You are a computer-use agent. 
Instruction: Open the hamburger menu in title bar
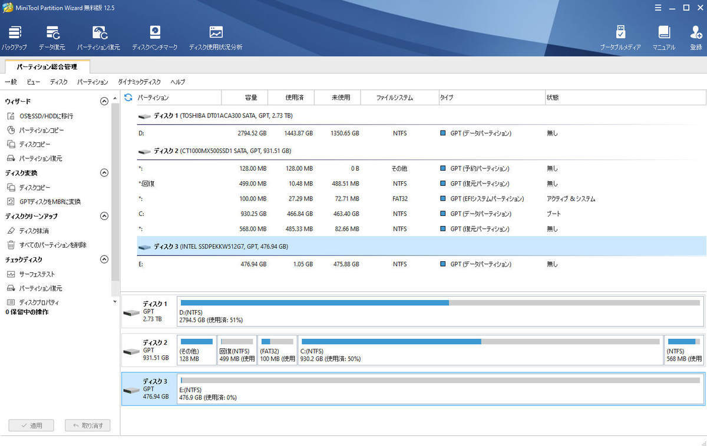tap(658, 8)
